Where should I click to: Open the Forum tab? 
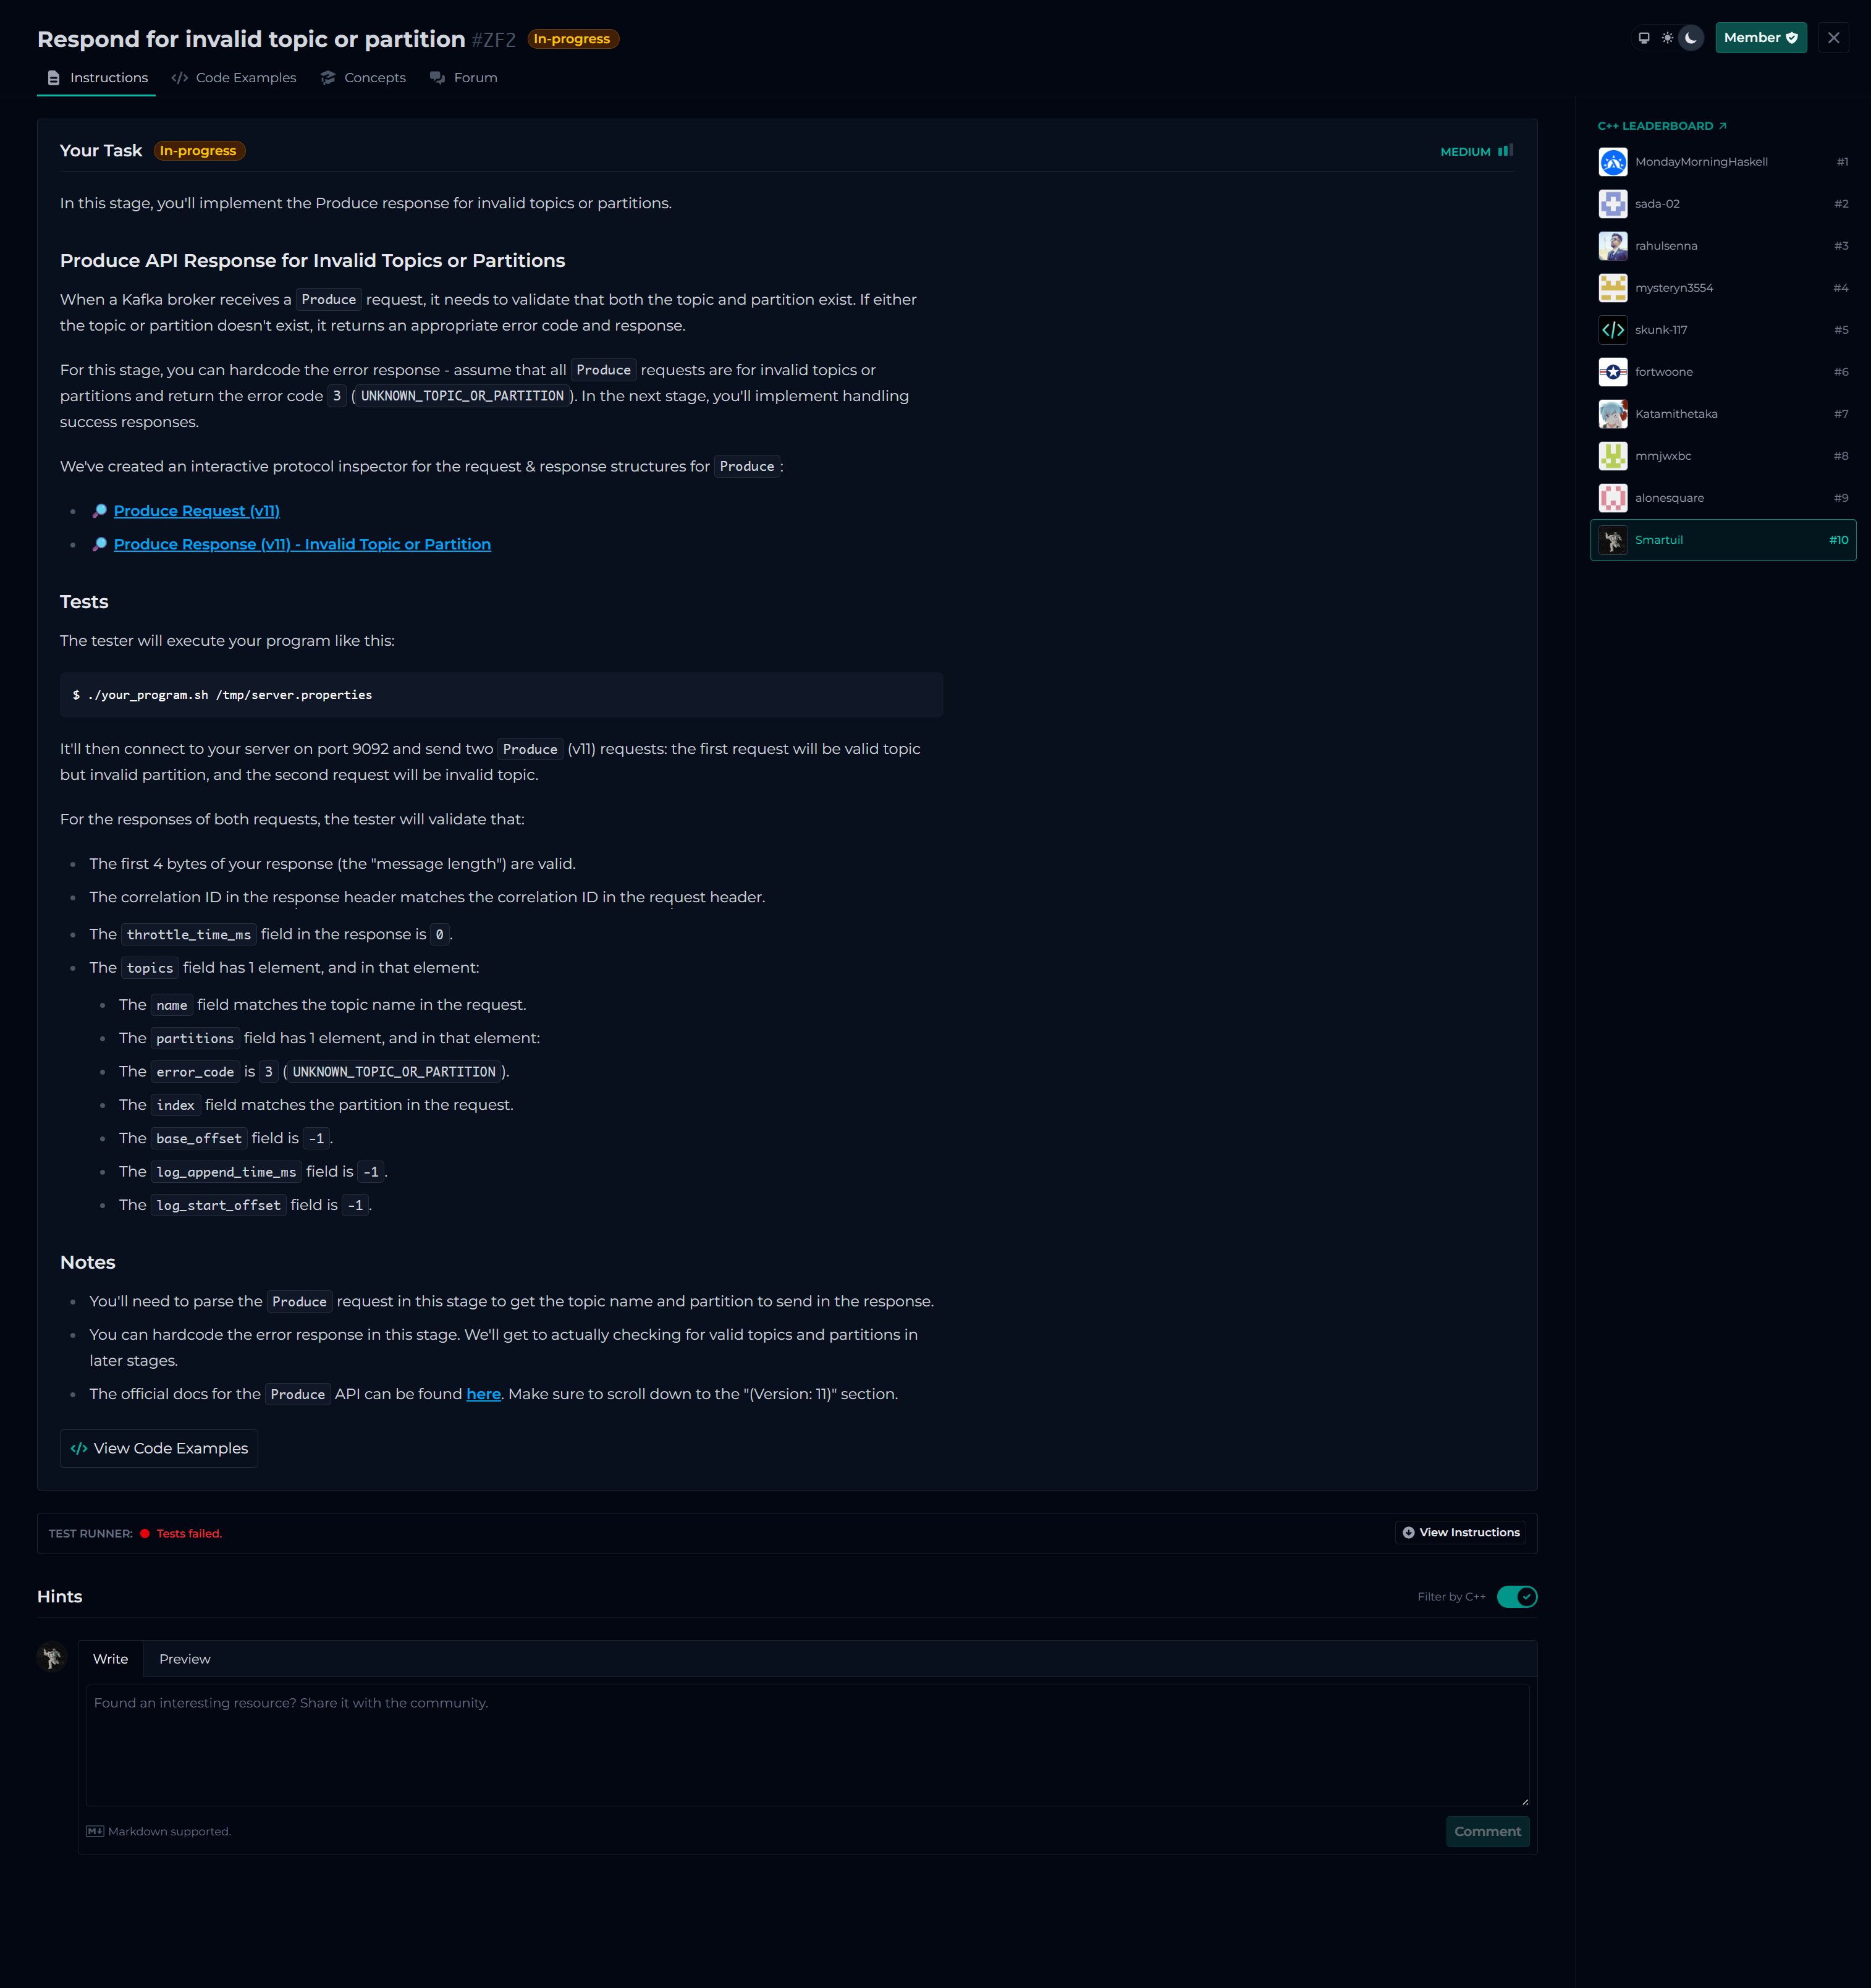[464, 78]
